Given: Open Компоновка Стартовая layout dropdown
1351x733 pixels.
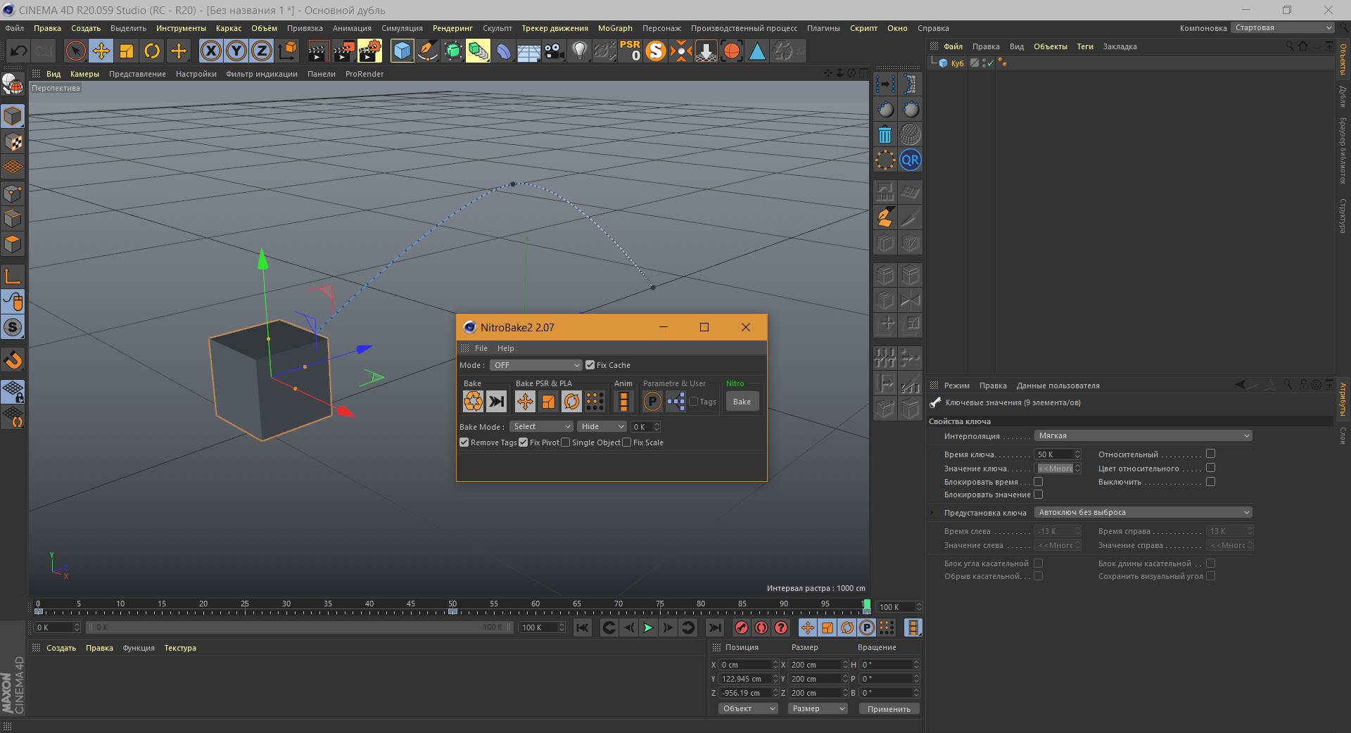Looking at the screenshot, I should (1282, 28).
